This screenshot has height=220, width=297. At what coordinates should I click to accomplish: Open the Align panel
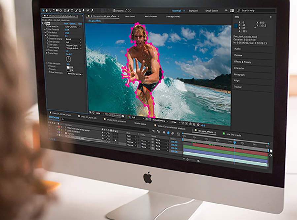pyautogui.click(x=237, y=81)
